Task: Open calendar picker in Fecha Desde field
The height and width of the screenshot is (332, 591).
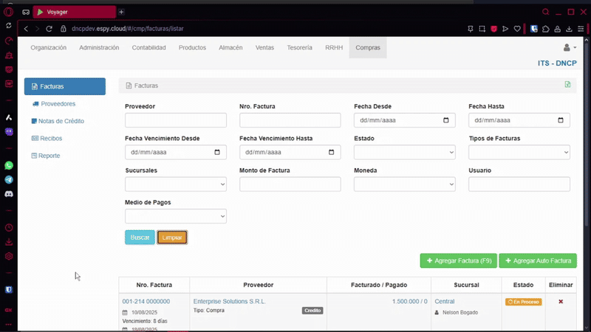Action: coord(446,120)
